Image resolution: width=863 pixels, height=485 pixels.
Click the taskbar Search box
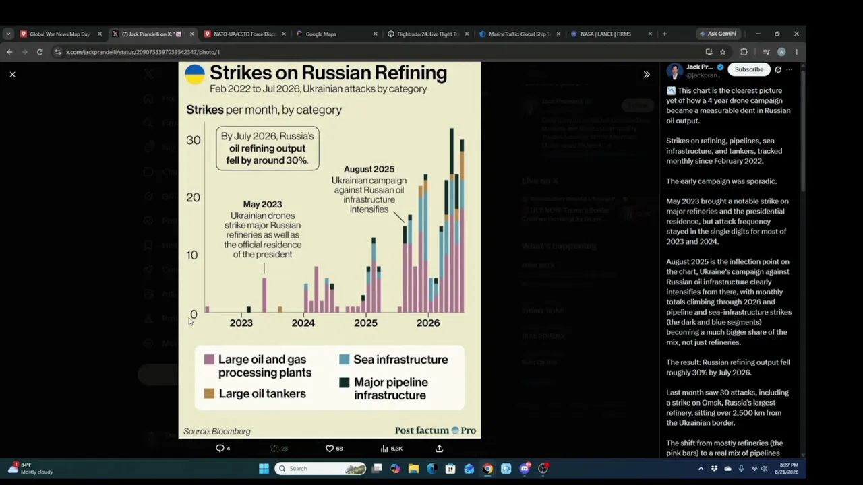(x=320, y=469)
